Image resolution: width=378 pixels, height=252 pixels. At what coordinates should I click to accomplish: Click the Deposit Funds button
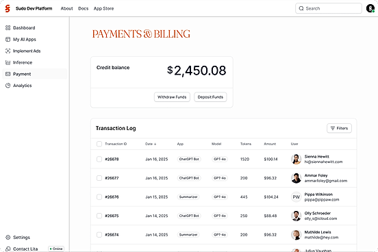[210, 97]
